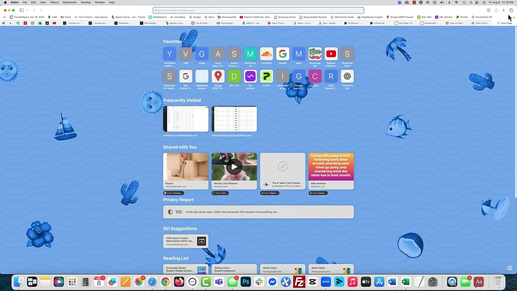This screenshot has width=517, height=291.
Task: Launch FileZilla from the Dock
Action: (299, 282)
